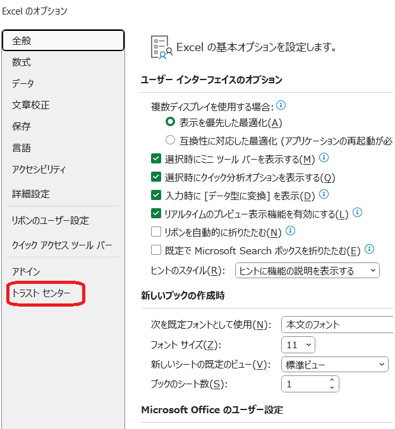Click Microsoft Office のユーザー設定 heading
Screen dimensions: 395x429
point(212,410)
